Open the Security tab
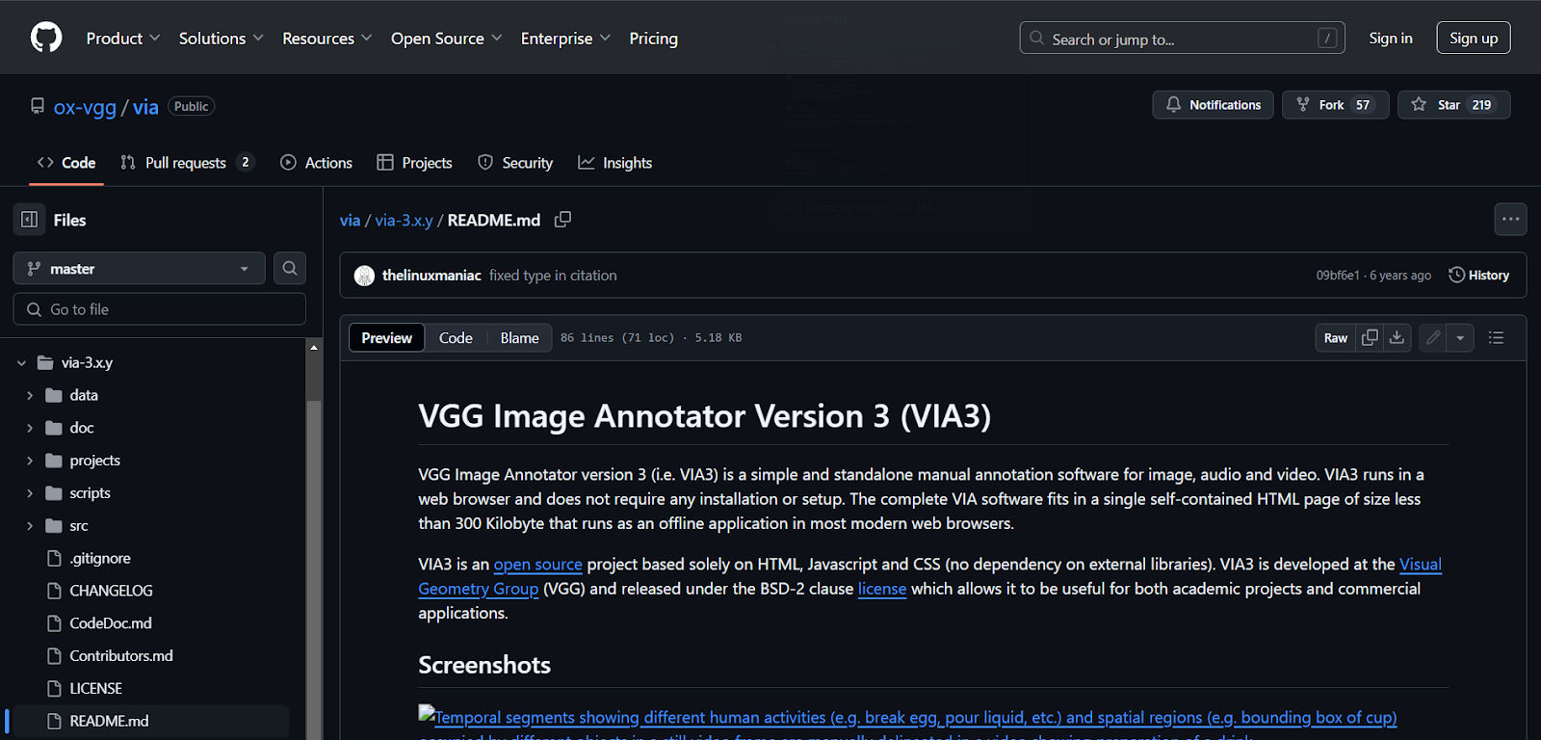The height and width of the screenshot is (740, 1541). tap(515, 163)
